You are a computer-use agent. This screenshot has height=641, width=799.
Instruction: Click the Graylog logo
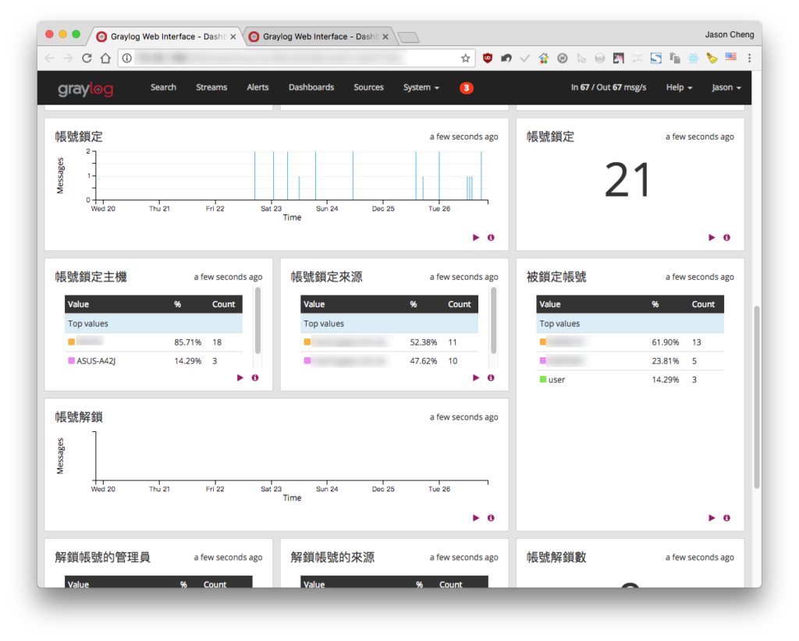86,89
